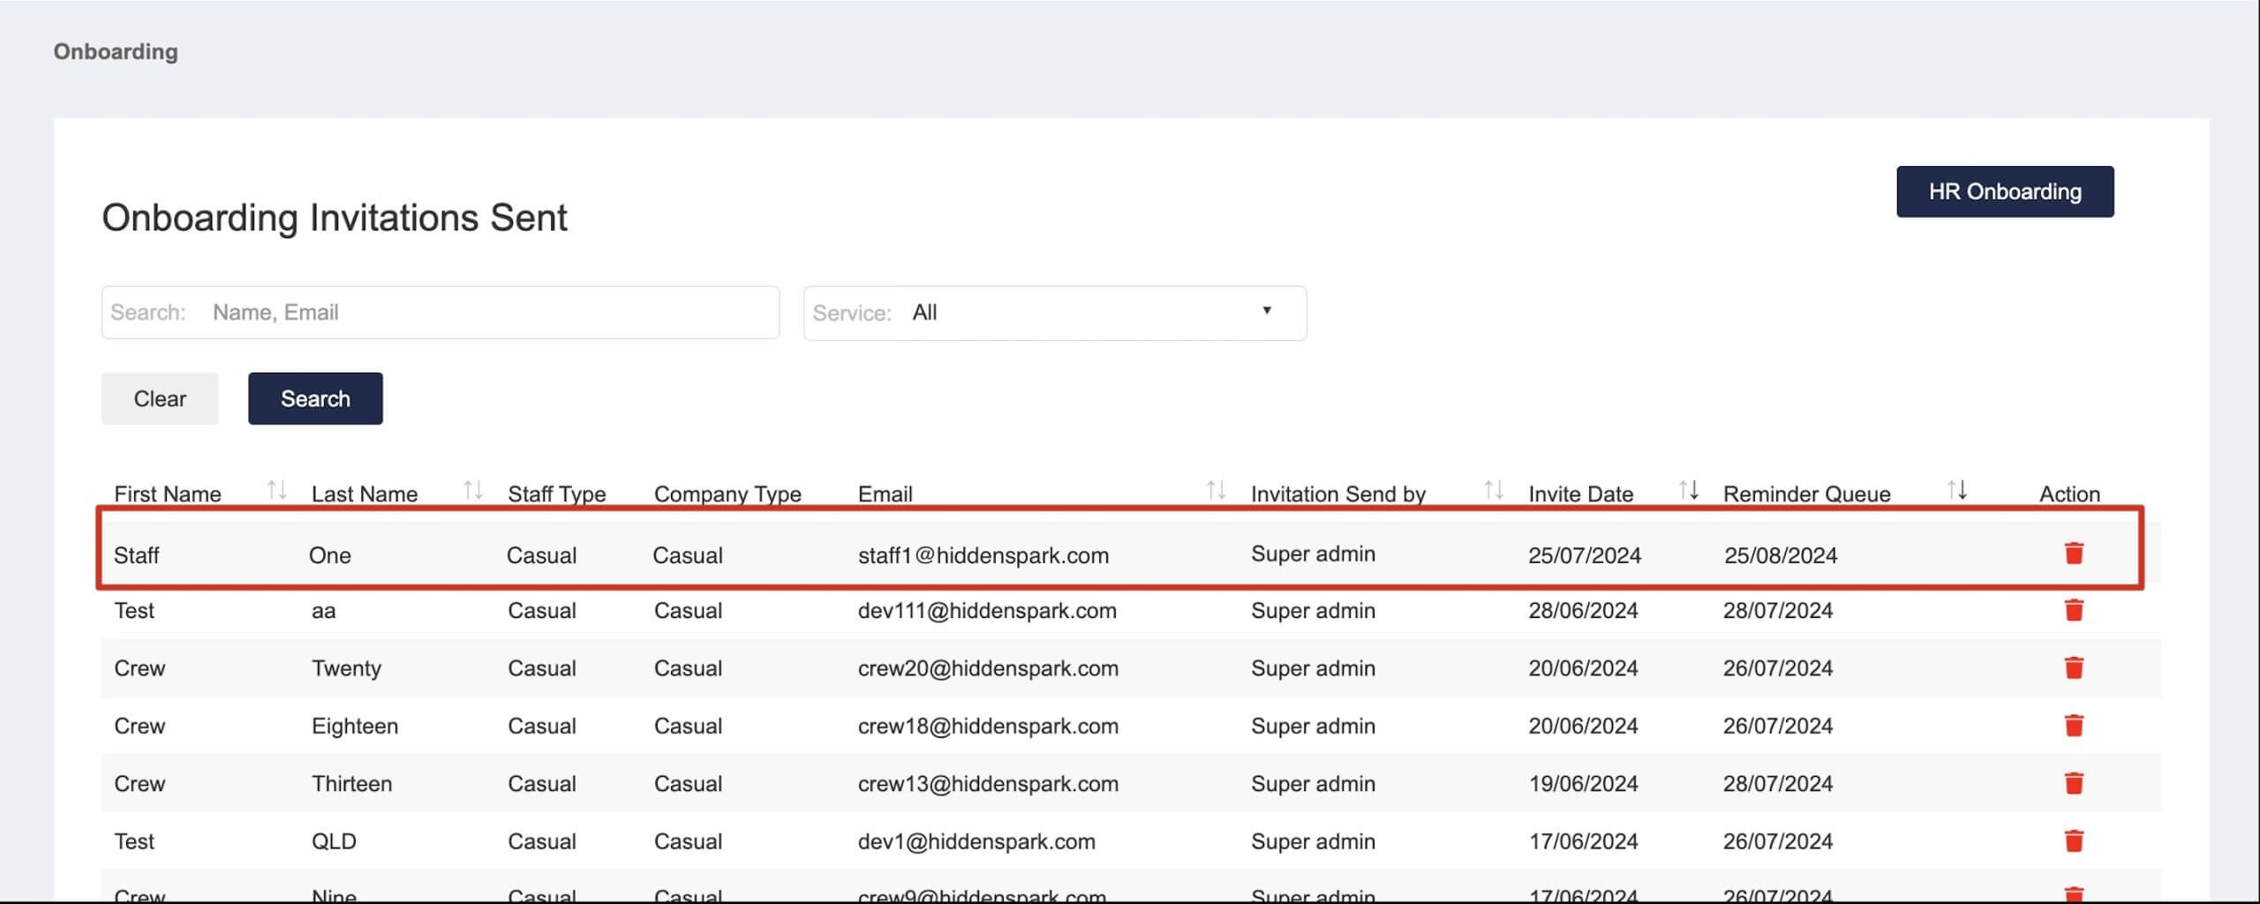Click the Company Type column header
This screenshot has height=904, width=2260.
[727, 493]
